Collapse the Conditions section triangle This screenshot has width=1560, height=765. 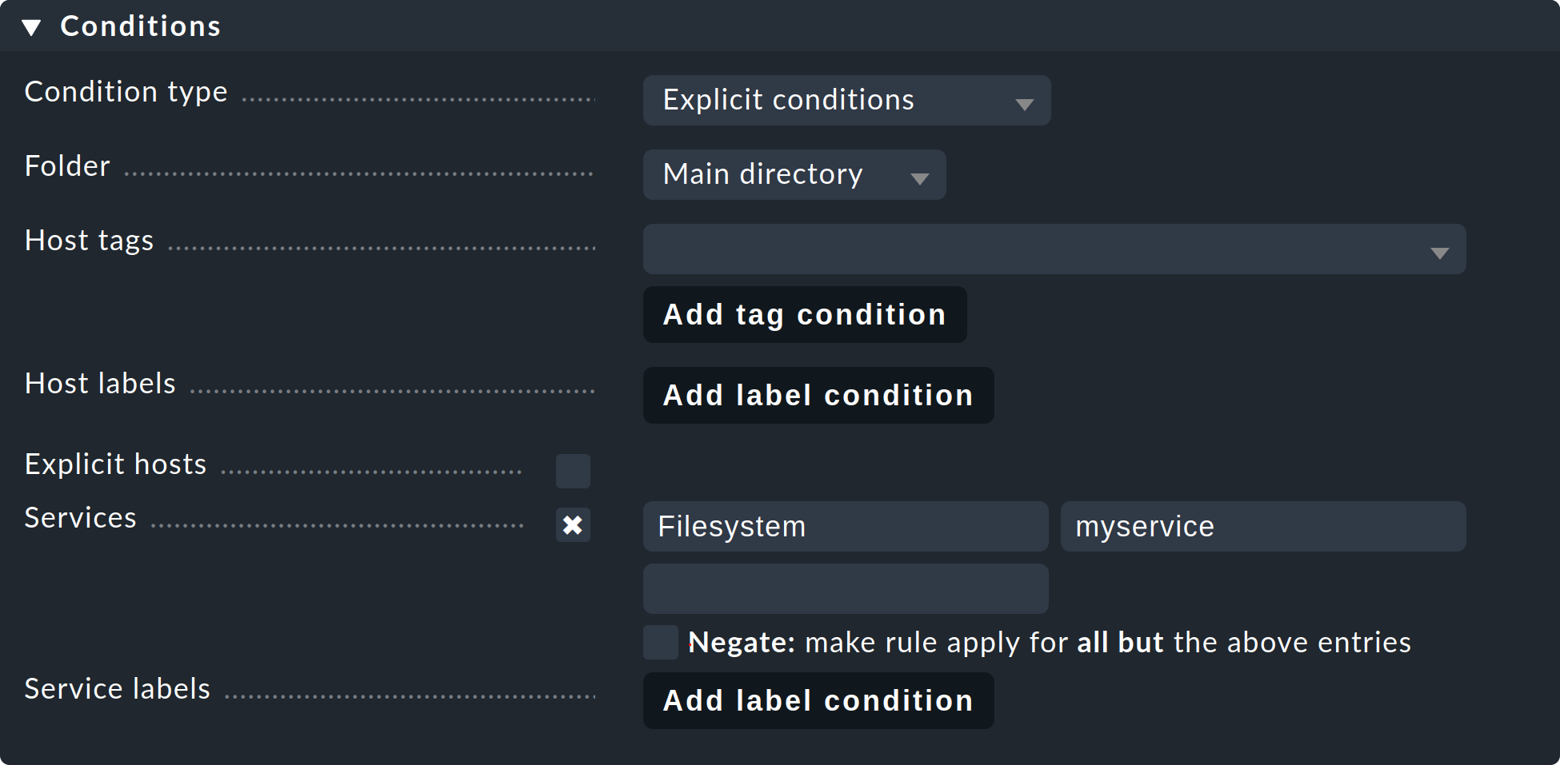pyautogui.click(x=31, y=28)
